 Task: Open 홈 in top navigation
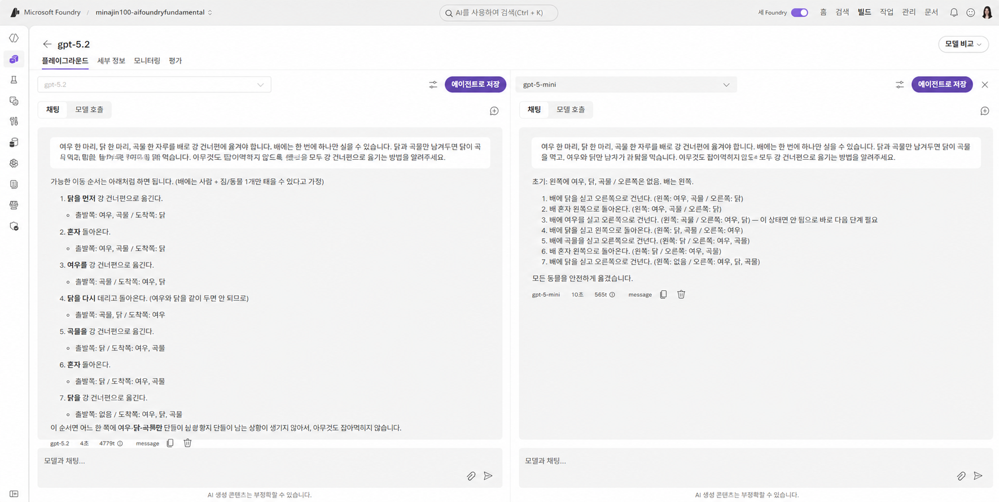coord(823,12)
